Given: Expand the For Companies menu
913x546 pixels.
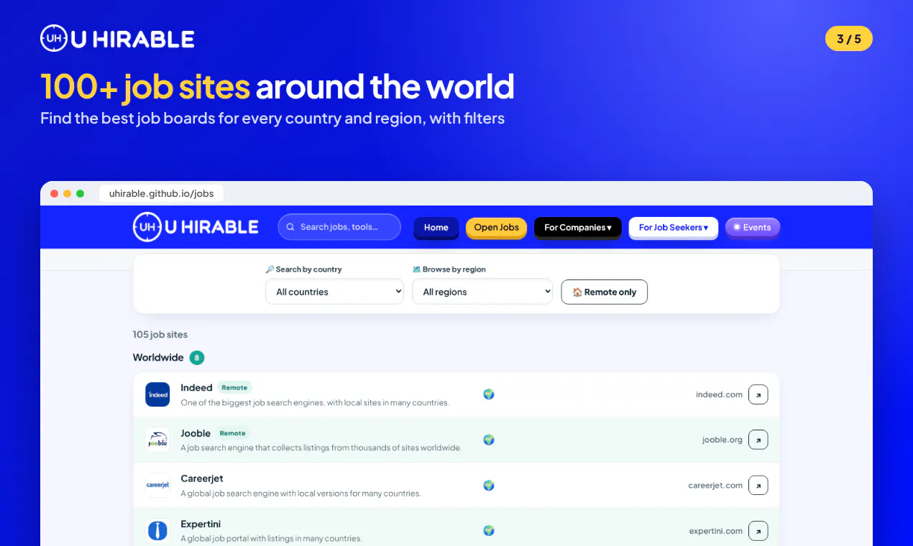Looking at the screenshot, I should (578, 227).
